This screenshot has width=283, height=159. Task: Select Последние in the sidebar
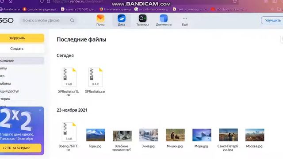point(22,61)
